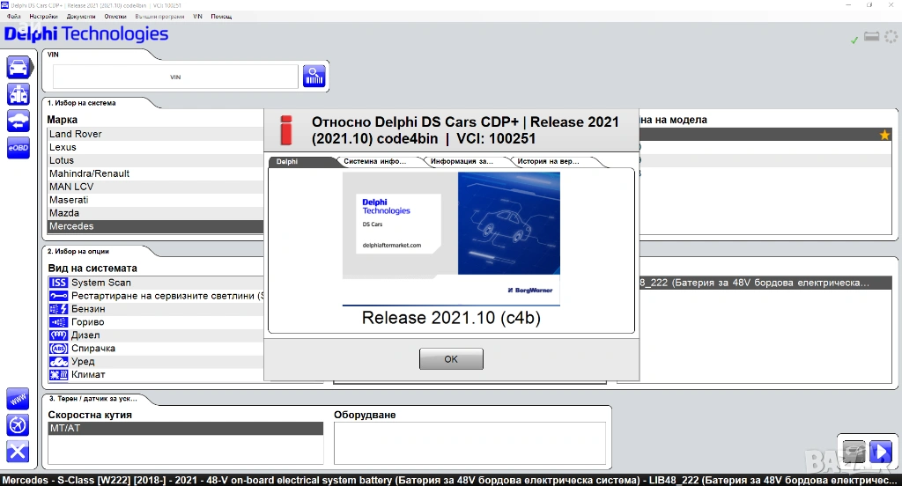Click the blue next arrow icon
The height and width of the screenshot is (486, 902).
[880, 453]
